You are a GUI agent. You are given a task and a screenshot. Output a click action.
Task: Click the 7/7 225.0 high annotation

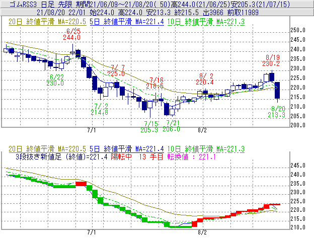click(x=116, y=70)
